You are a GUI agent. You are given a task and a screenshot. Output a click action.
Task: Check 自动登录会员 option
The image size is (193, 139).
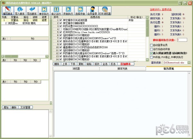coord(152,45)
